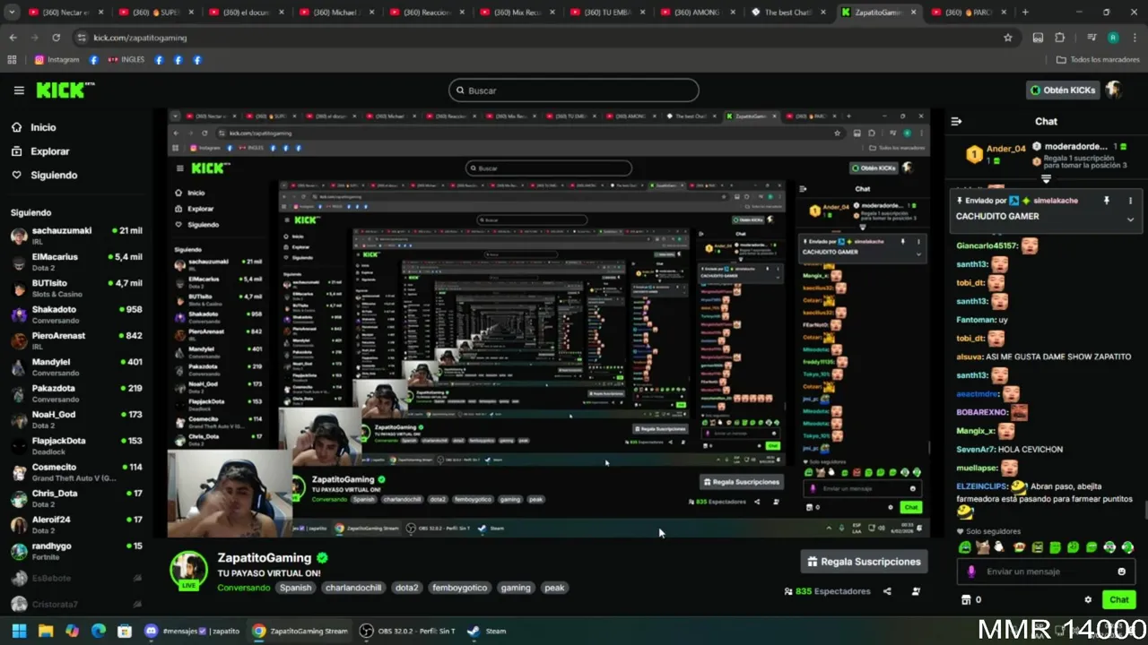Focus the Buscar search field

(x=573, y=90)
